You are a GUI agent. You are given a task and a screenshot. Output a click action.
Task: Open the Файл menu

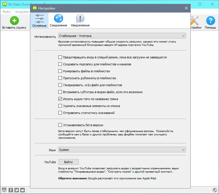click(6, 12)
